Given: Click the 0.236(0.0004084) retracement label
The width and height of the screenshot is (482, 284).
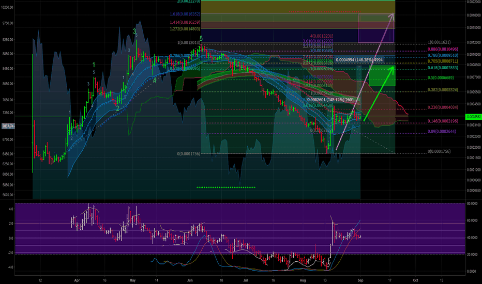Looking at the screenshot, I should coord(443,107).
